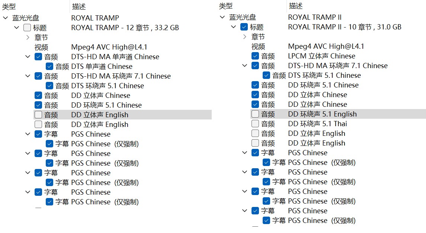
Task: Select 'Mpeg4 AVC High@L4.1' under the 12 章节 title
Action: (x=109, y=47)
